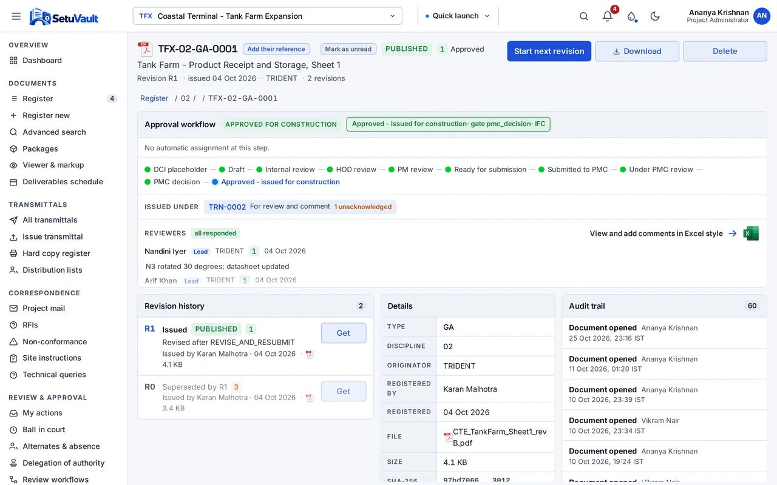Click reviewer name Nandini Iyer
Screen dimensions: 777x485
[x=165, y=251]
